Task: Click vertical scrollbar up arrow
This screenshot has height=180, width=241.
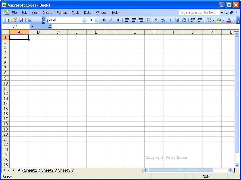Action: (x=237, y=34)
